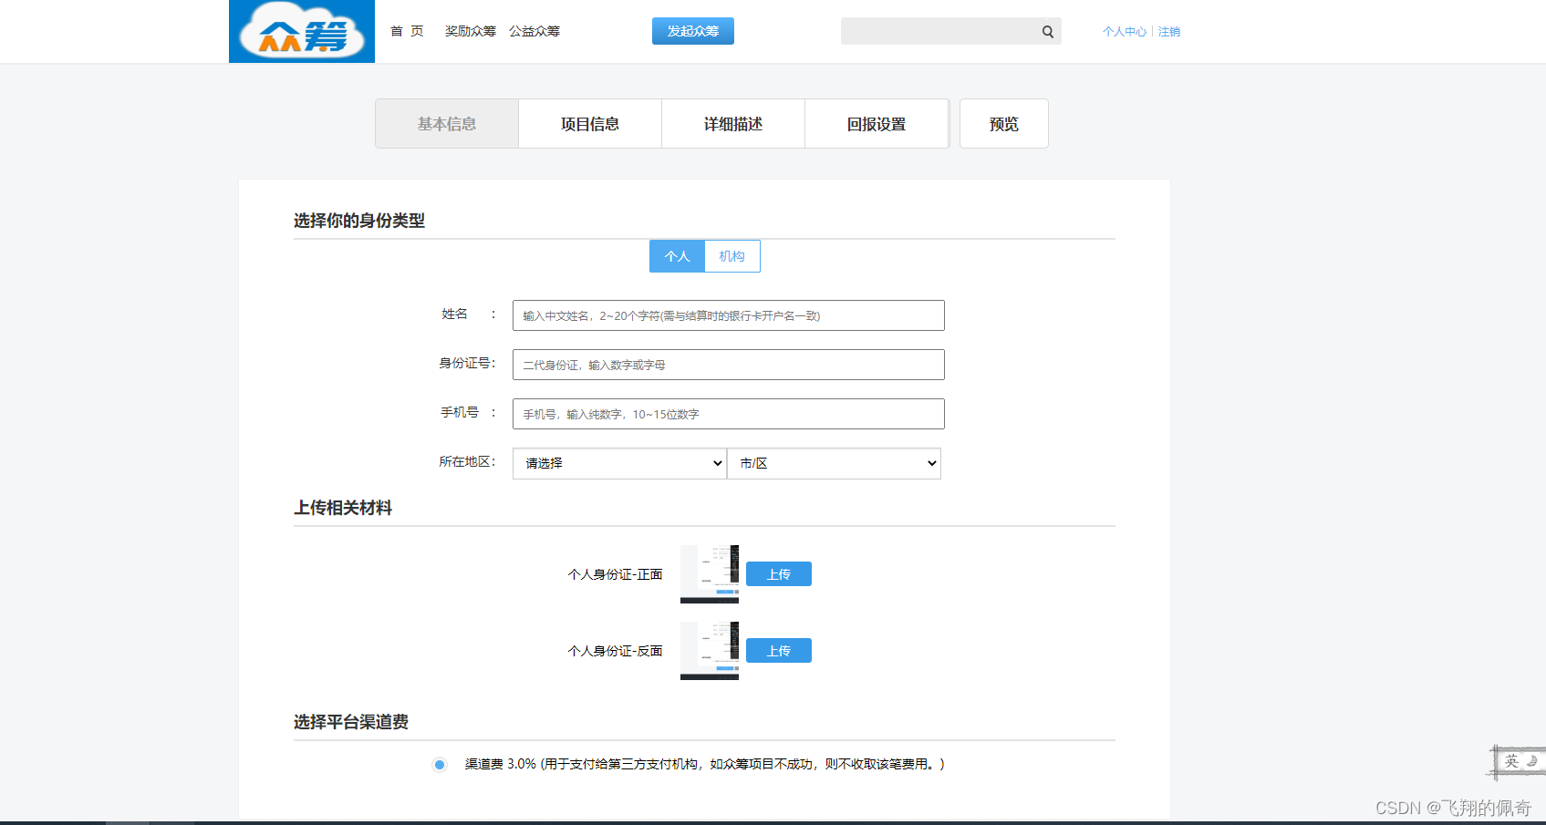
Task: Click the 选择平台渠道费 heading text
Action: click(351, 722)
